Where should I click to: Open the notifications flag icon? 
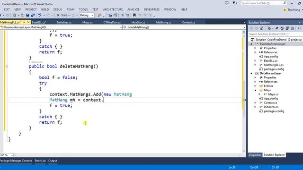pos(235,3)
